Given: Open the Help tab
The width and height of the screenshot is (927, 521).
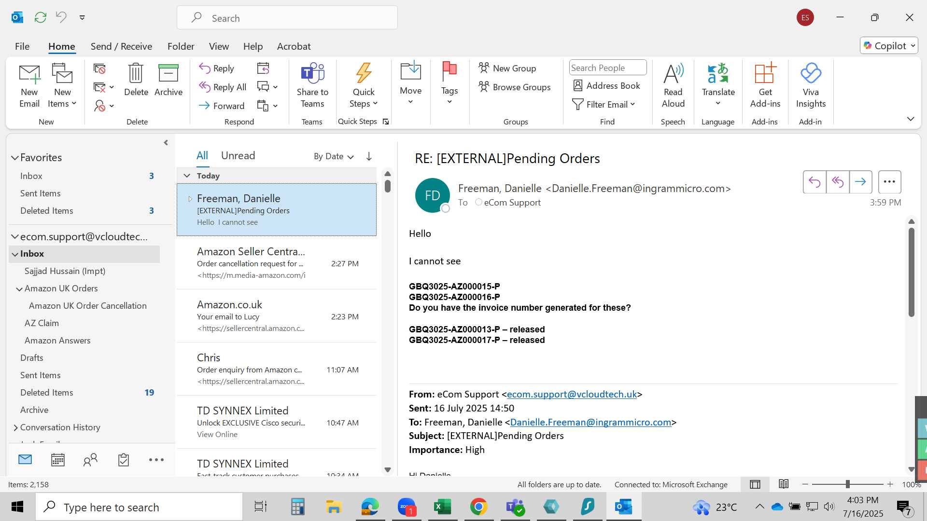Looking at the screenshot, I should coord(253,46).
